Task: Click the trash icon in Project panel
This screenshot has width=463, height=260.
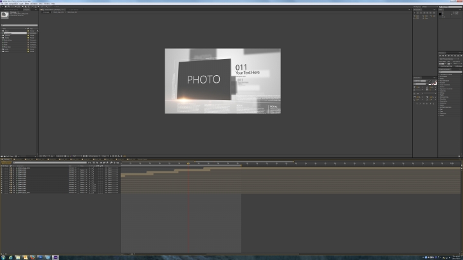Action: pyautogui.click(x=16, y=157)
